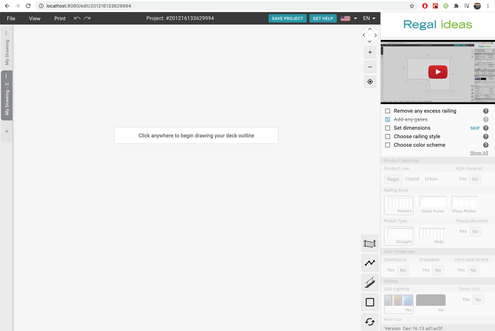
Task: Check Choose railing style box
Action: tap(388, 137)
